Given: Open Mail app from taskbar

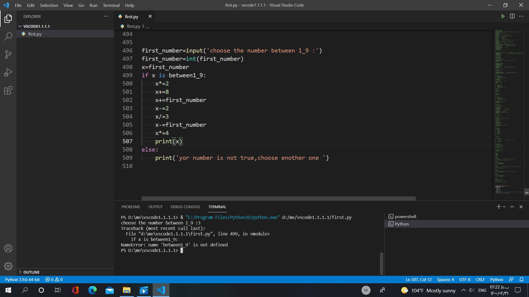Looking at the screenshot, I should [110, 290].
